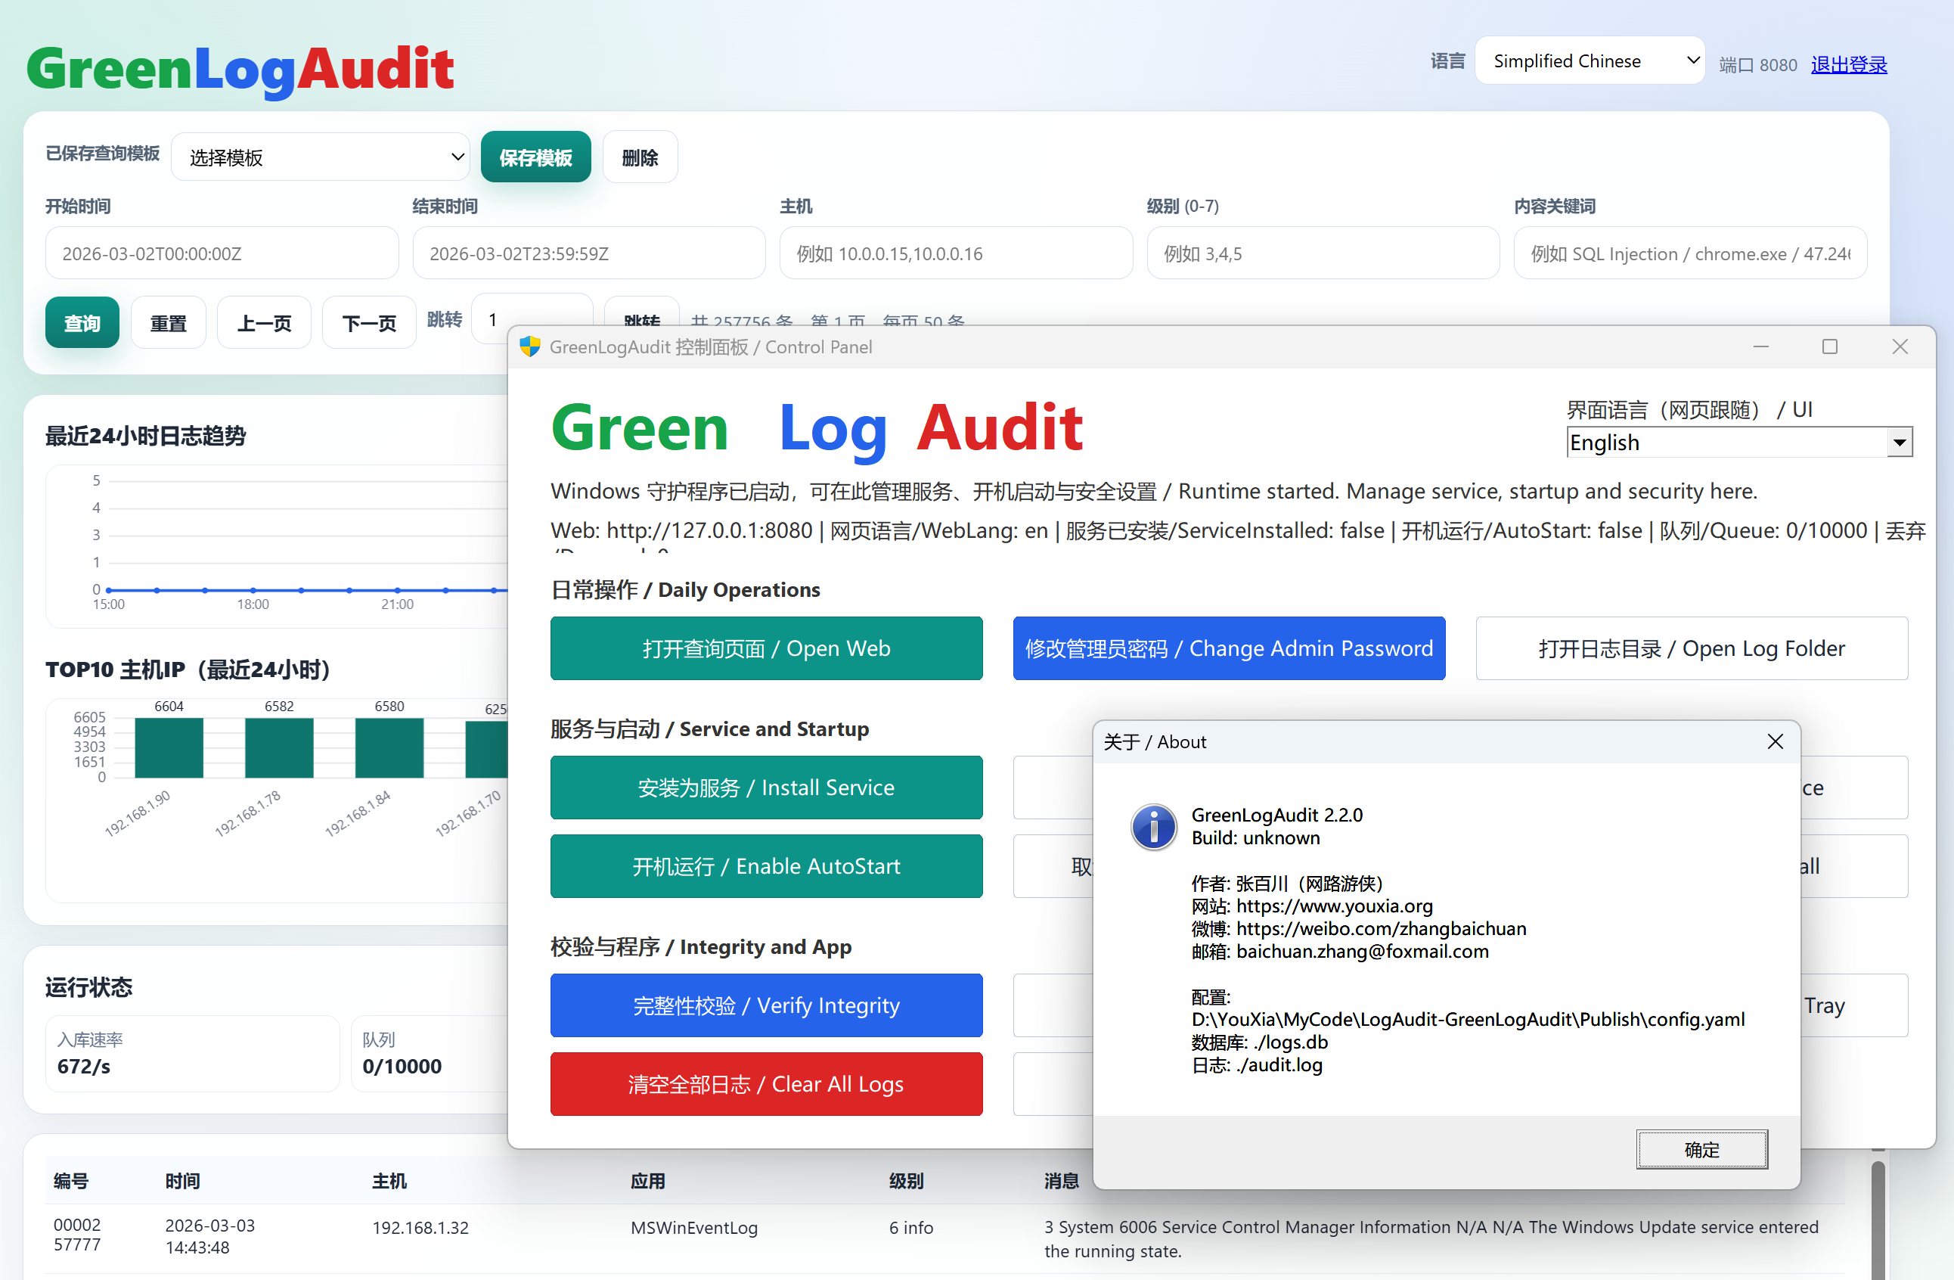Enable AutoStart from the Control Panel

click(x=766, y=866)
